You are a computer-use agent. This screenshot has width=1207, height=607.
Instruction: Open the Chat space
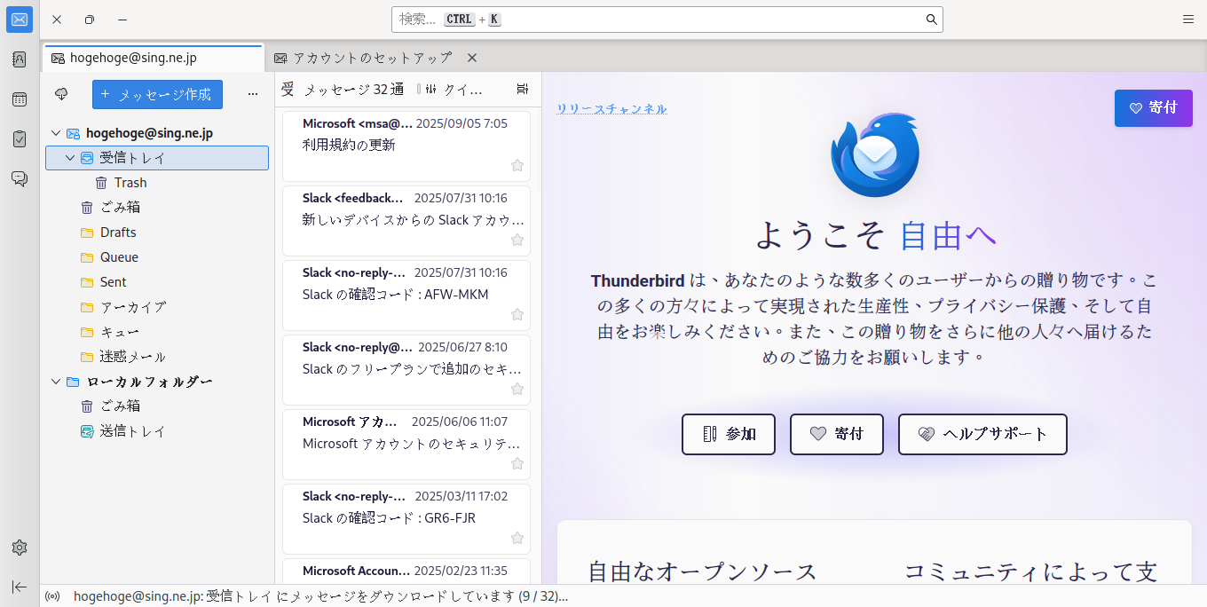20,178
